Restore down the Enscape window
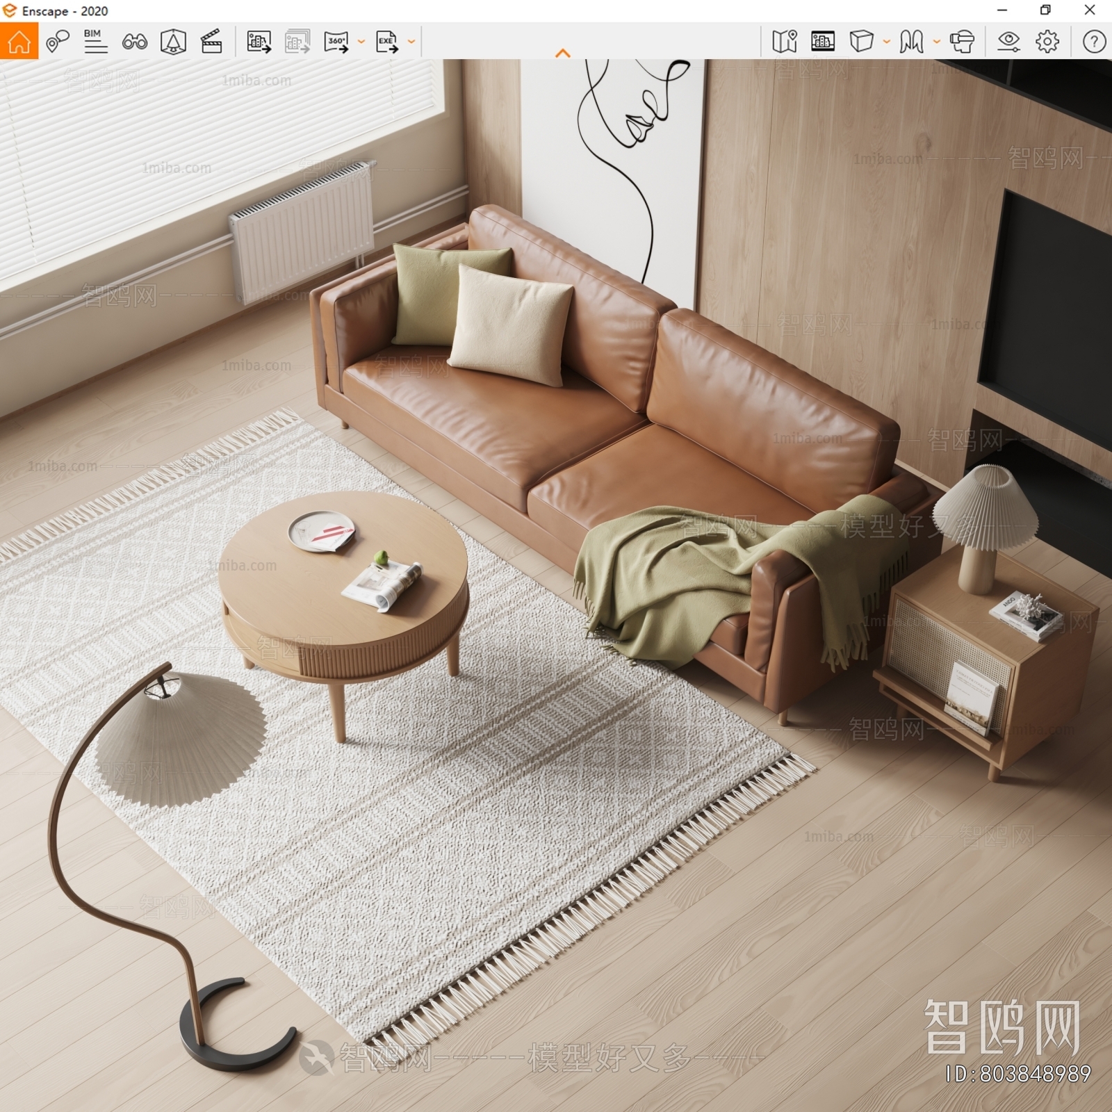The width and height of the screenshot is (1112, 1112). coord(1045,10)
